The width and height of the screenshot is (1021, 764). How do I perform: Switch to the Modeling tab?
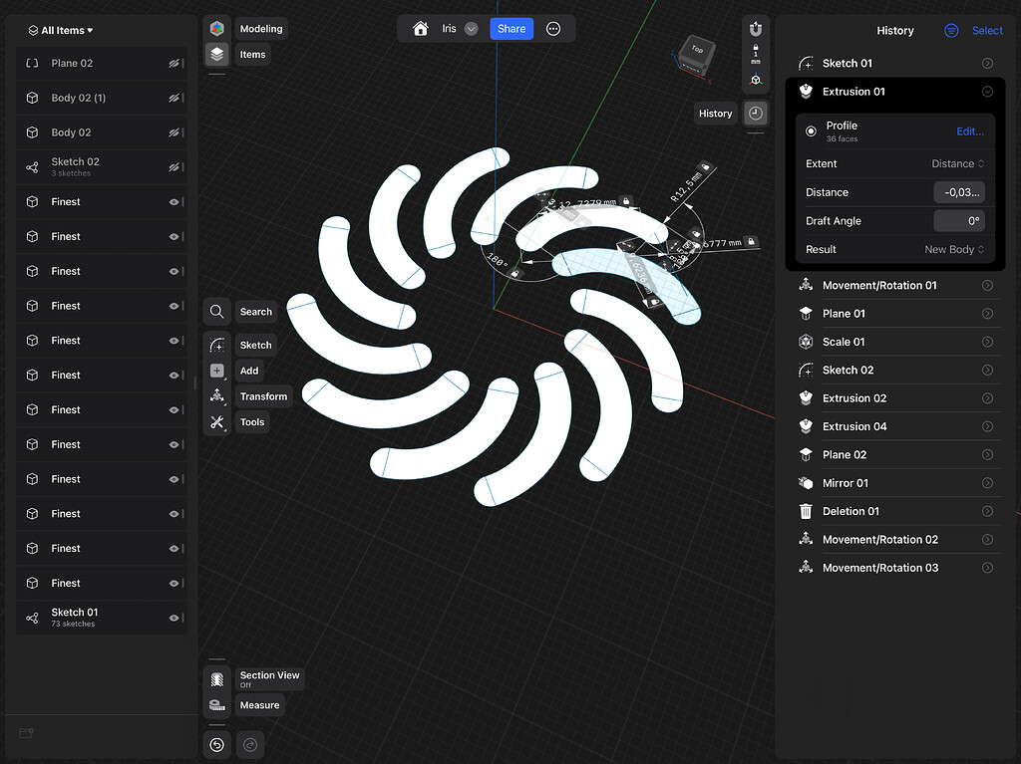coord(259,28)
